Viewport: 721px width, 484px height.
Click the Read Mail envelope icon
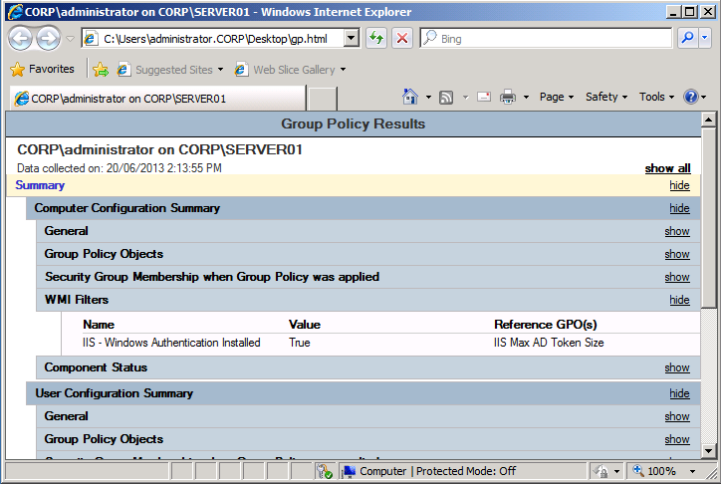484,97
